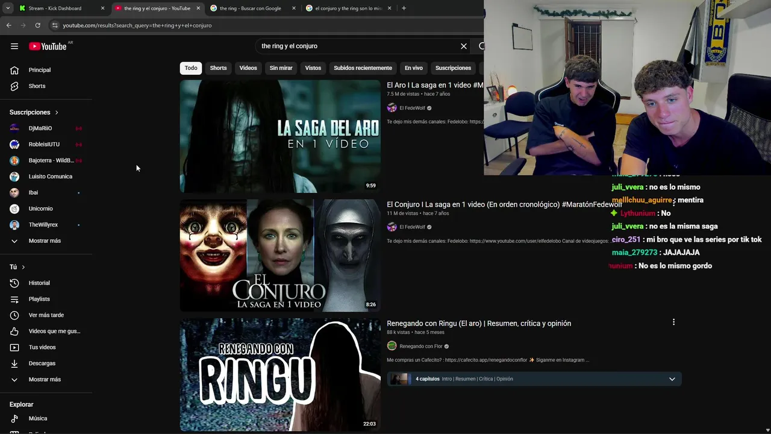Open Unicornio channel avatar

(14, 209)
